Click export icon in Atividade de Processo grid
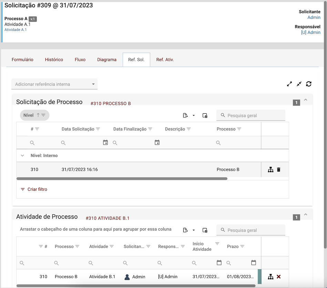The width and height of the screenshot is (327, 288). click(x=185, y=230)
